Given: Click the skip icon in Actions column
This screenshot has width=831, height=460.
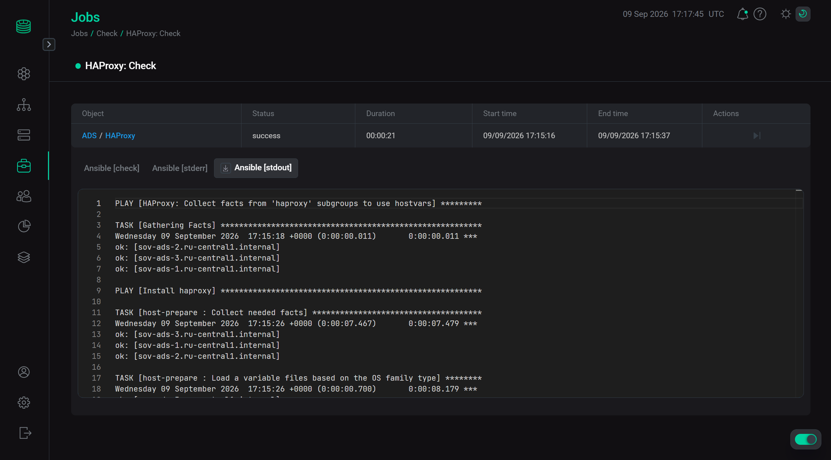Looking at the screenshot, I should tap(757, 136).
